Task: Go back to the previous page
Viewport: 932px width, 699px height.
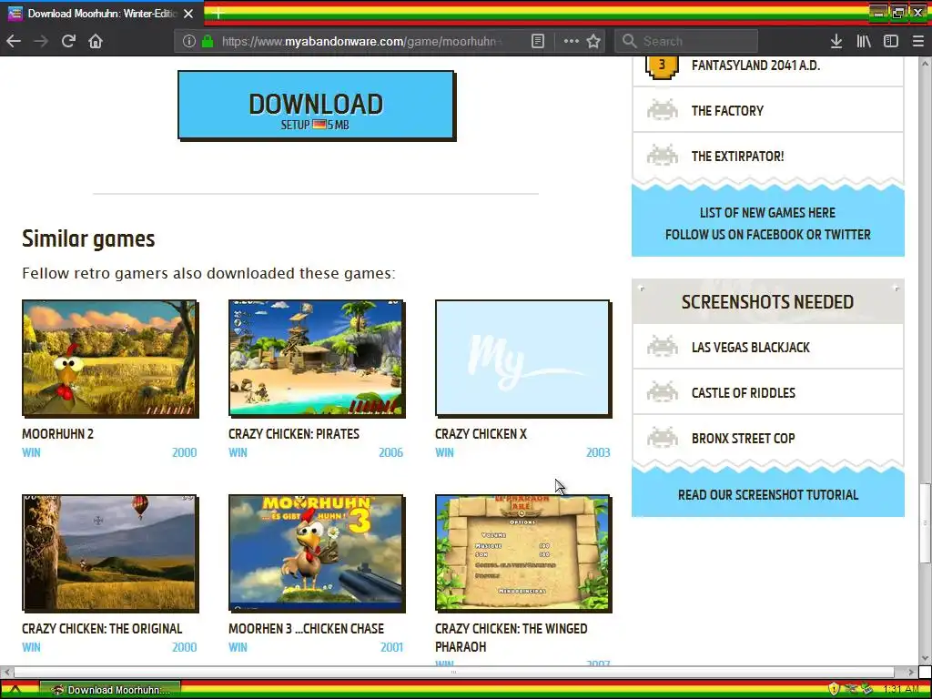Action: [14, 41]
